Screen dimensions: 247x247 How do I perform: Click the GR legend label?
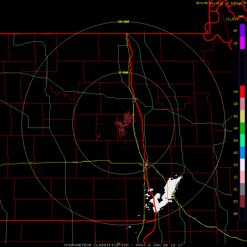point(235,104)
